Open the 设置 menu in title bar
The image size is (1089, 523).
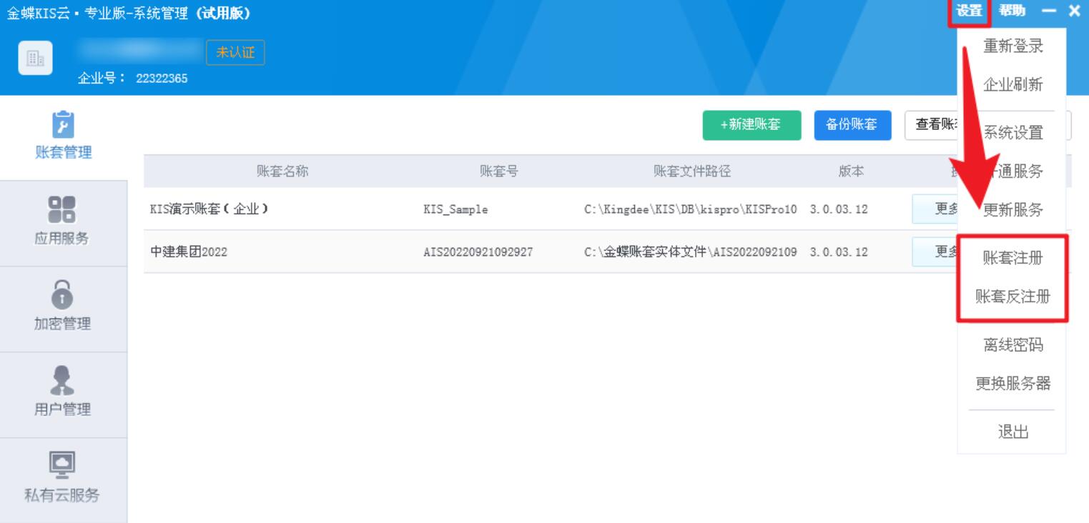click(969, 11)
